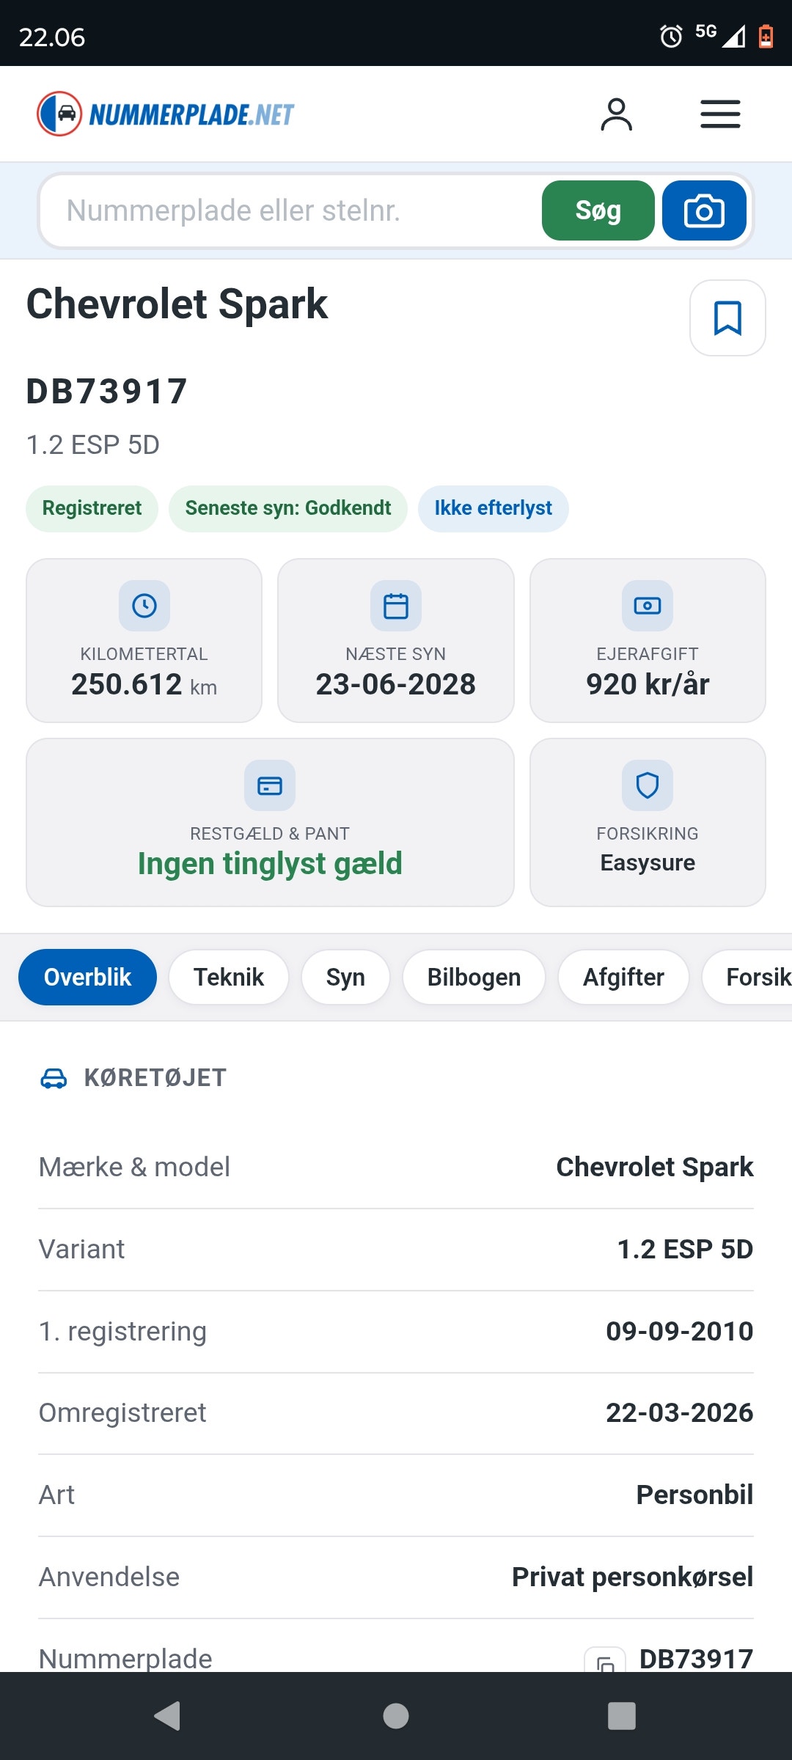Open the Ingen tinglyst gæld card

270,822
